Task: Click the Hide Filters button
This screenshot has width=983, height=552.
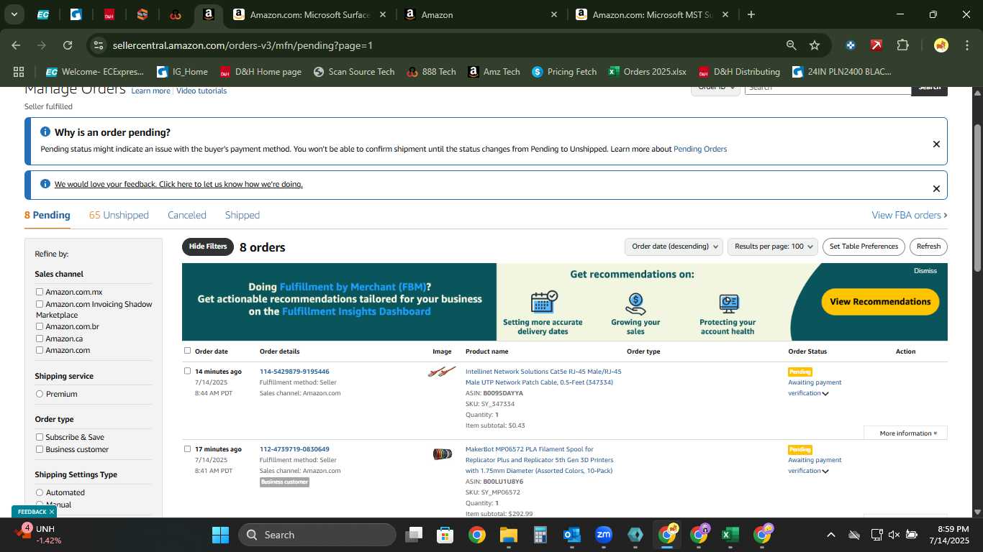Action: click(208, 247)
